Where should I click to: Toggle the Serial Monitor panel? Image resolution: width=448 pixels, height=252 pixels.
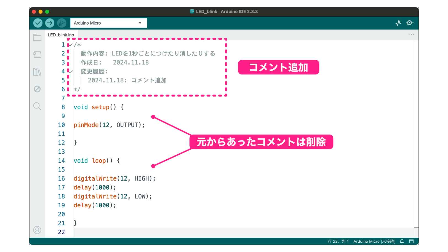pyautogui.click(x=410, y=23)
